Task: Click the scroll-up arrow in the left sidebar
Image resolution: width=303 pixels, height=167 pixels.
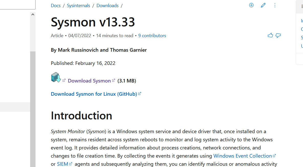Action: [33, 15]
